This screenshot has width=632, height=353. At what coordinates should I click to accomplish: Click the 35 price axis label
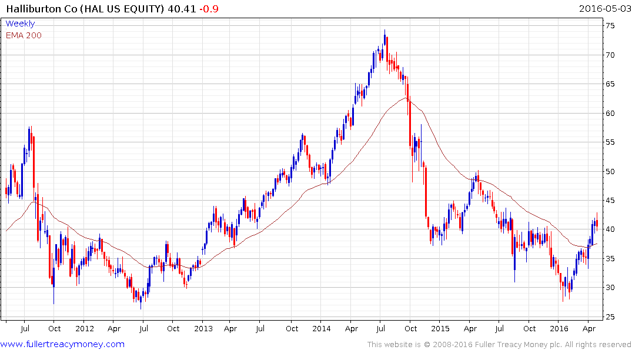coord(610,259)
